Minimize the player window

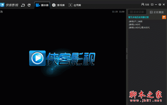pyautogui.click(x=156, y=5)
